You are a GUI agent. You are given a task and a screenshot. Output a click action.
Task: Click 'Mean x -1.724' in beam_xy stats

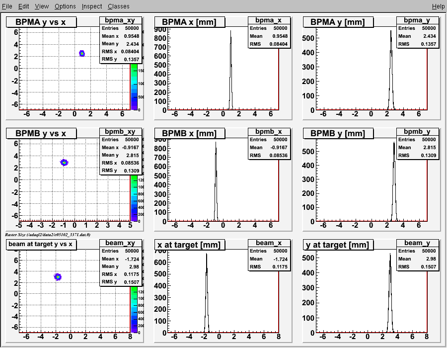(x=121, y=259)
